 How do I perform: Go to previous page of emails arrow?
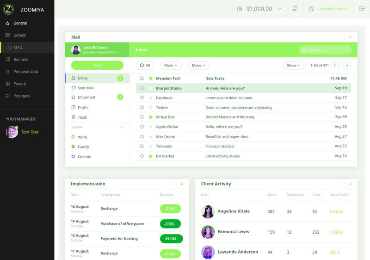(x=335, y=66)
